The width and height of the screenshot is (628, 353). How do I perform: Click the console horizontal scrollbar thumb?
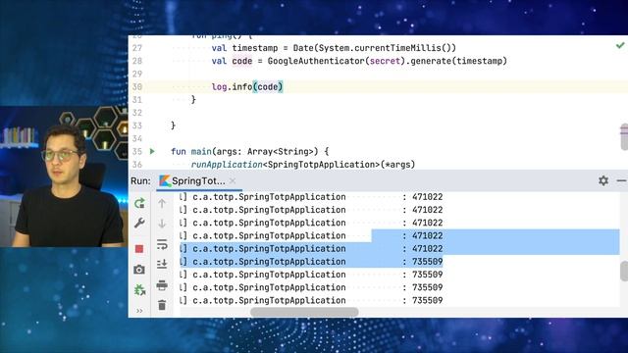click(x=304, y=312)
